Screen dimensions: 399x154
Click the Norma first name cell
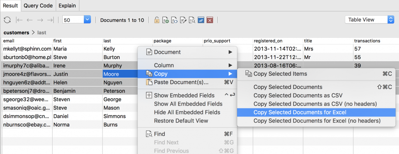click(78, 125)
